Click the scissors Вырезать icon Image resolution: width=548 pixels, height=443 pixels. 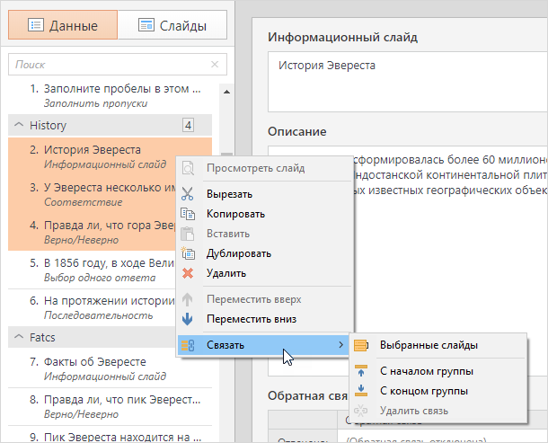(188, 194)
